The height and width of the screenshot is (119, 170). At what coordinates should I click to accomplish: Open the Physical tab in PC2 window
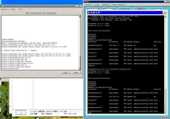point(88,5)
